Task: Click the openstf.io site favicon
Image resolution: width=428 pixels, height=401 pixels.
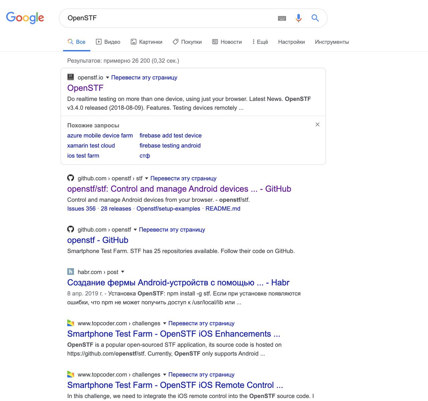Action: pos(71,77)
